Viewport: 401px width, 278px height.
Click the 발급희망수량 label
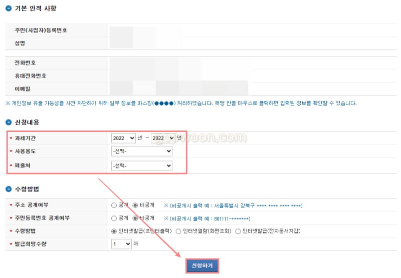(x=31, y=244)
